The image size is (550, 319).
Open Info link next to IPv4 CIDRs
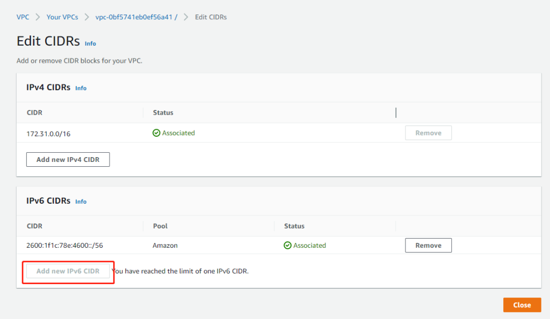(x=81, y=88)
